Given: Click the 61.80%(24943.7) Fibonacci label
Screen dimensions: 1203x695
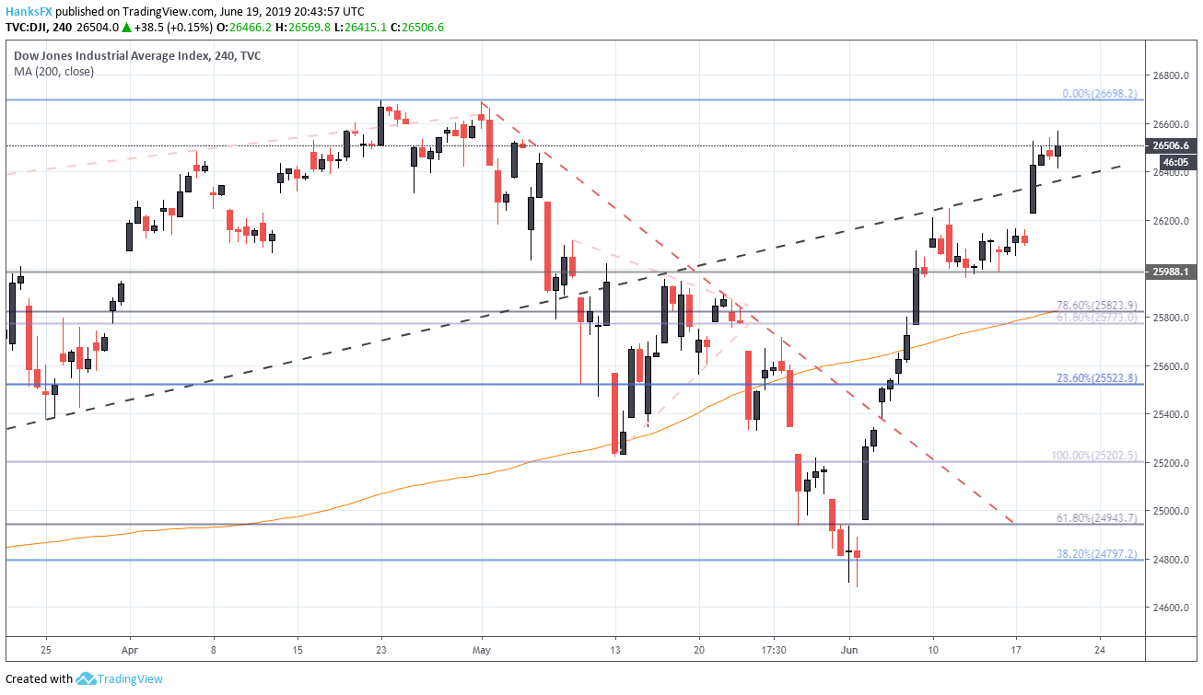Looking at the screenshot, I should (1098, 519).
